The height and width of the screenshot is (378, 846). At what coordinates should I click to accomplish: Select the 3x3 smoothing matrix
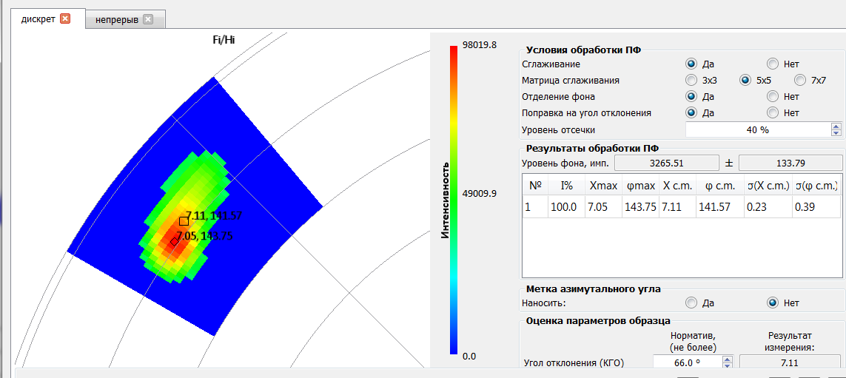[691, 80]
